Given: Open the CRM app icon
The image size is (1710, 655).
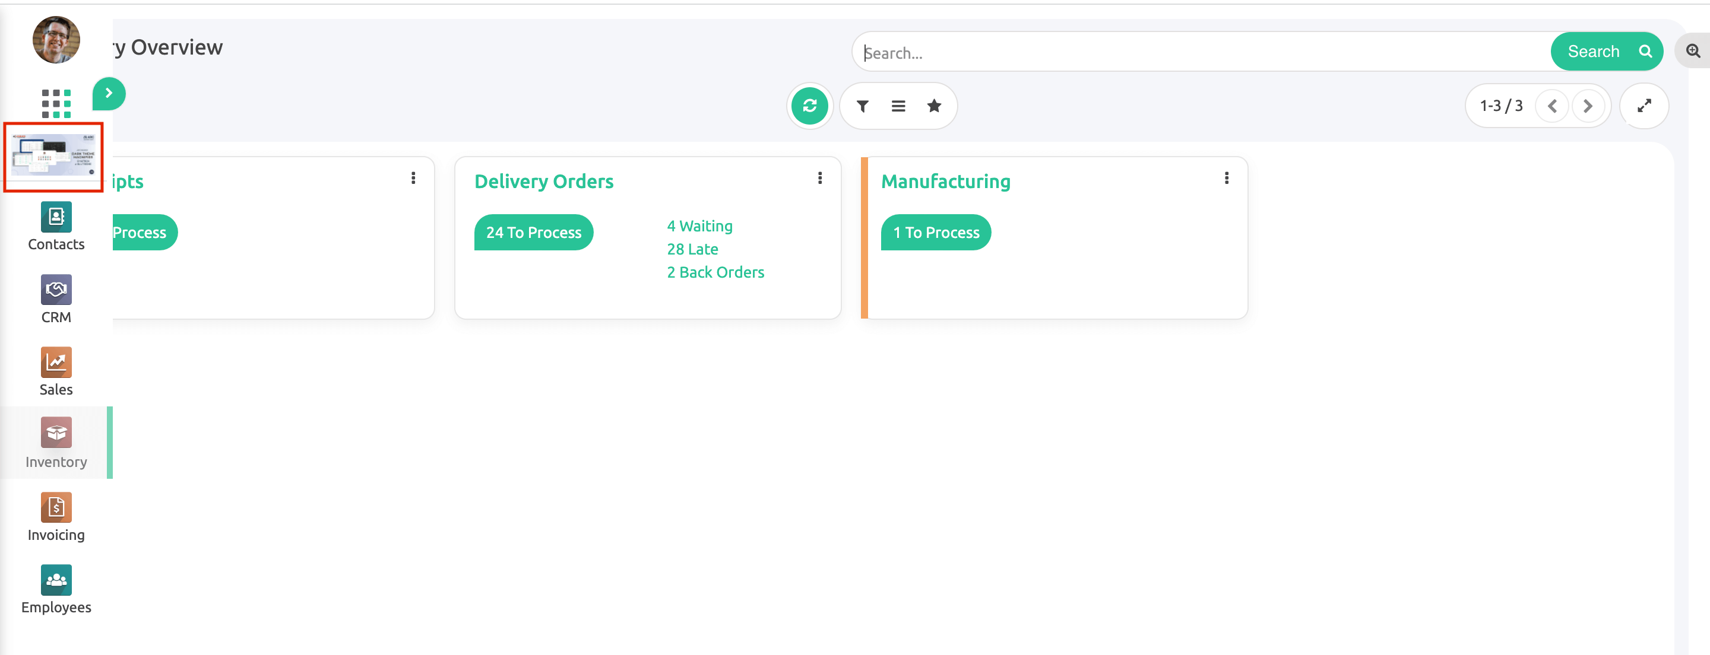Looking at the screenshot, I should pos(56,290).
